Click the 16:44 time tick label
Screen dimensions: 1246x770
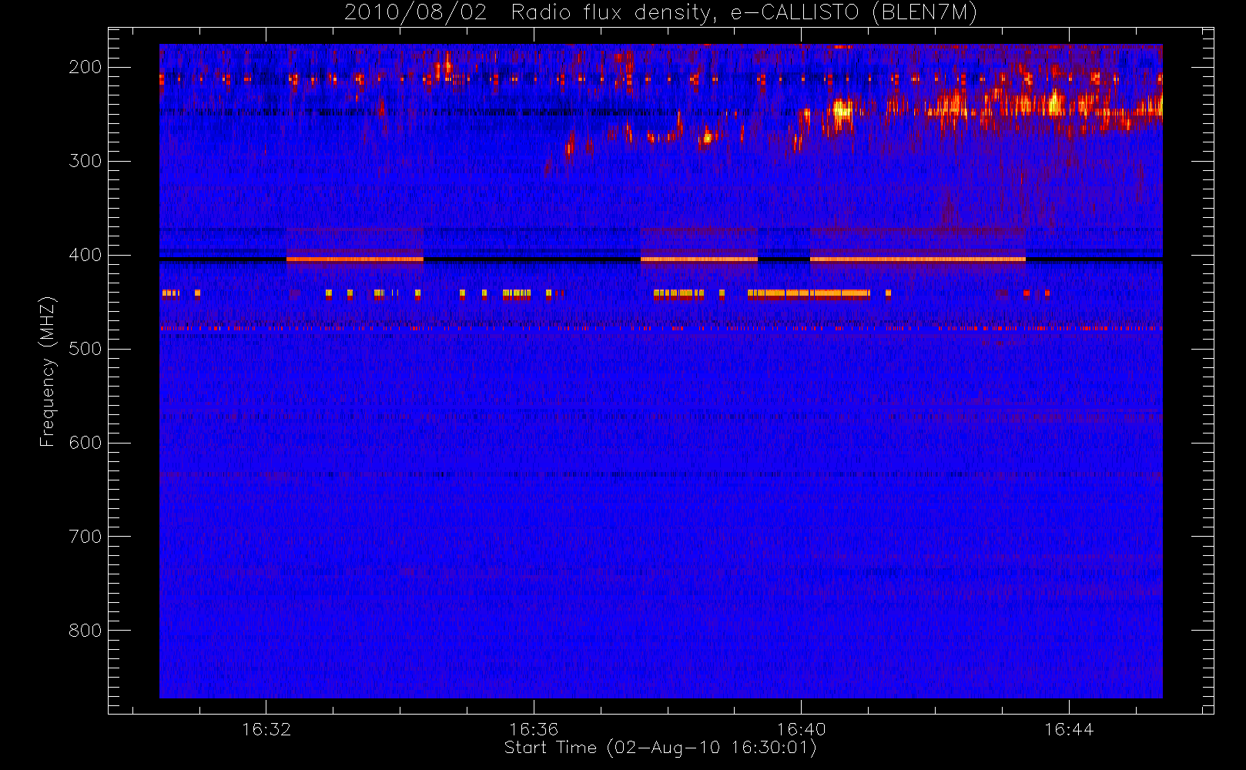click(x=1069, y=729)
